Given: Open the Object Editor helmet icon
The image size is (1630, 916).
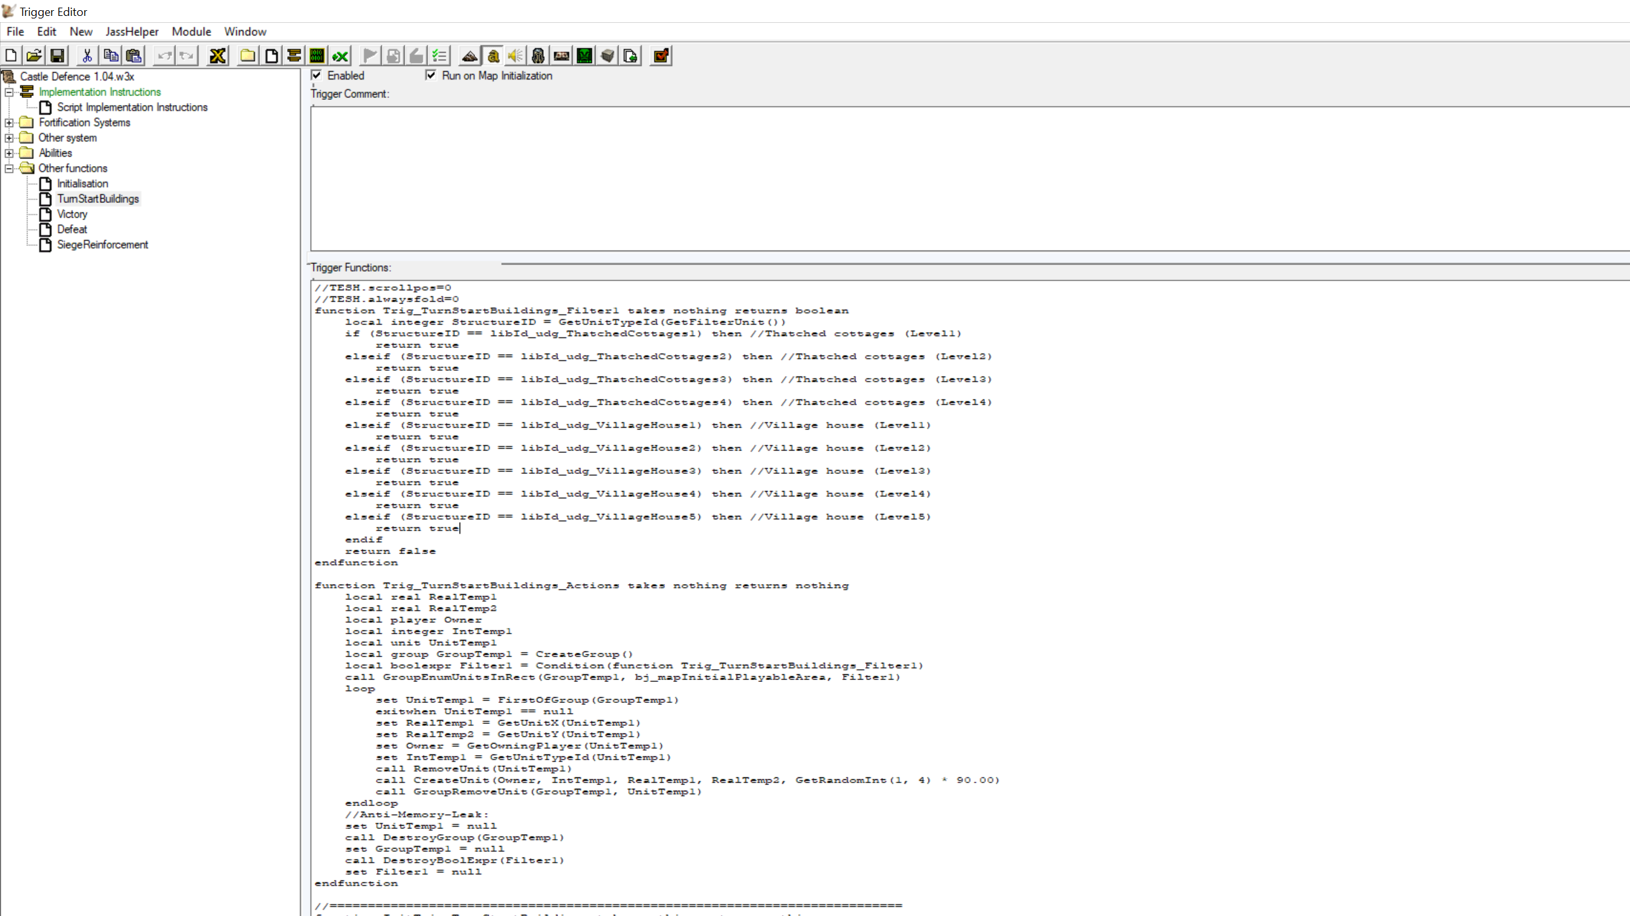Looking at the screenshot, I should 538,56.
